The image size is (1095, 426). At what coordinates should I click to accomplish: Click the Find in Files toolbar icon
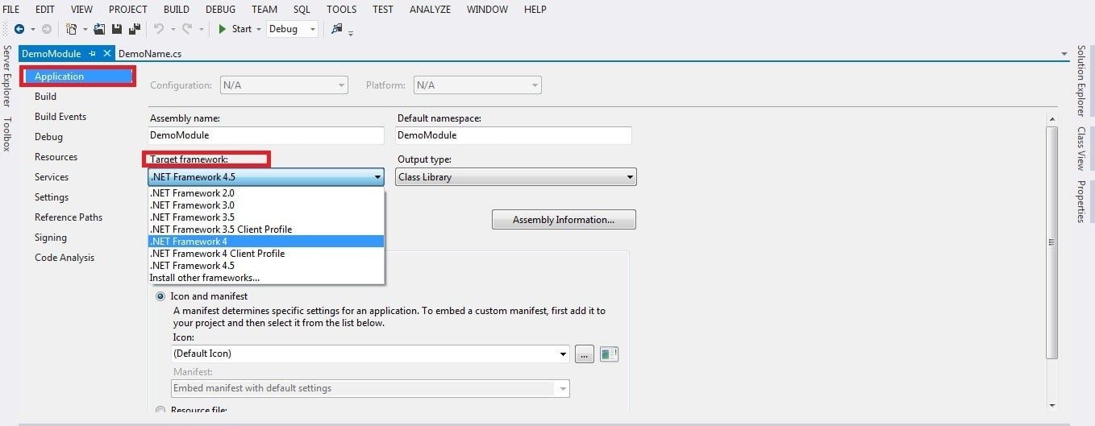[x=337, y=29]
